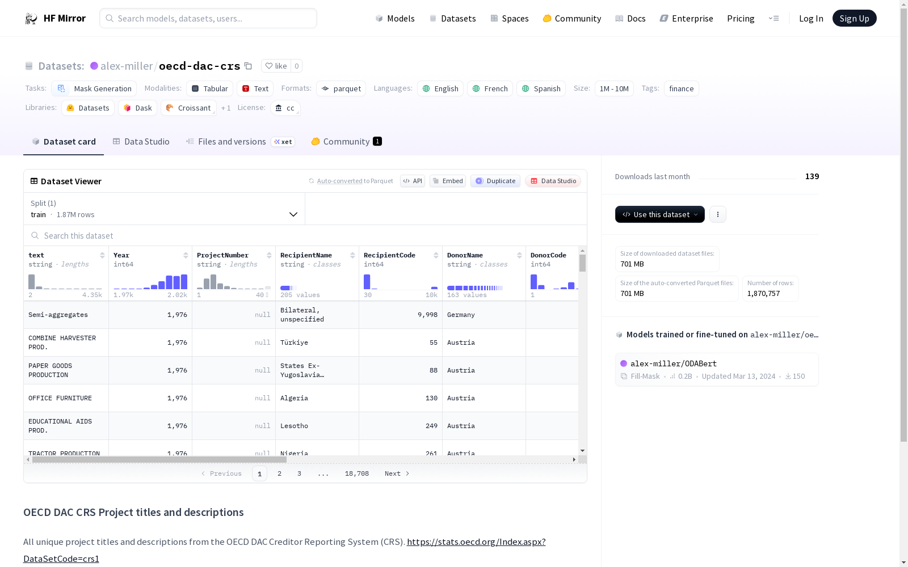Image resolution: width=908 pixels, height=567 pixels.
Task: Click the Embed button
Action: click(x=448, y=181)
